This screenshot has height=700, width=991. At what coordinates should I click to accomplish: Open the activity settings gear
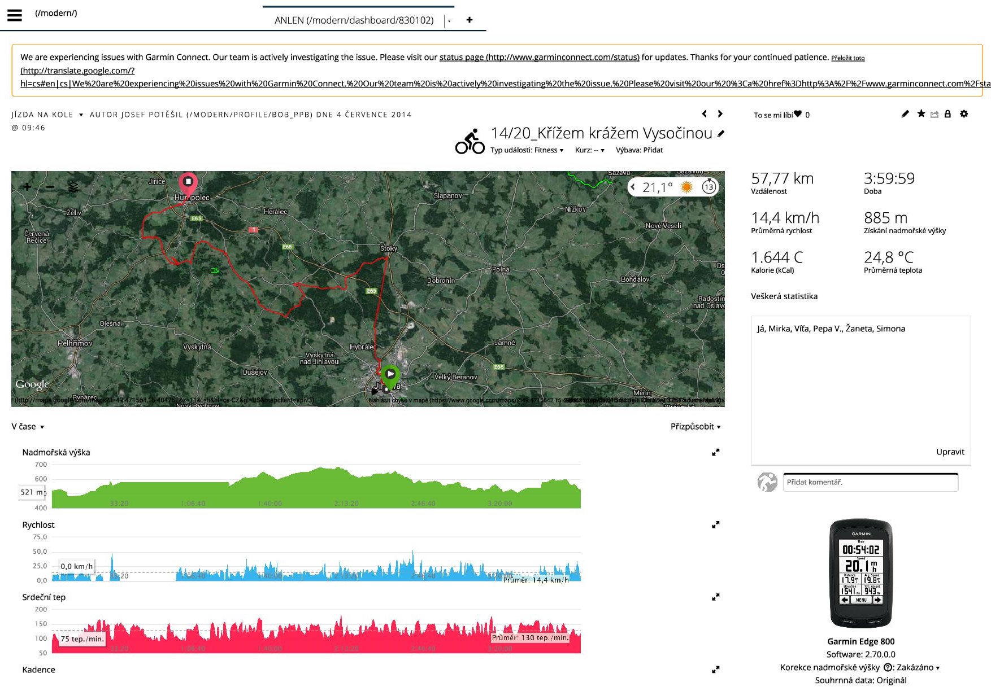pyautogui.click(x=964, y=114)
